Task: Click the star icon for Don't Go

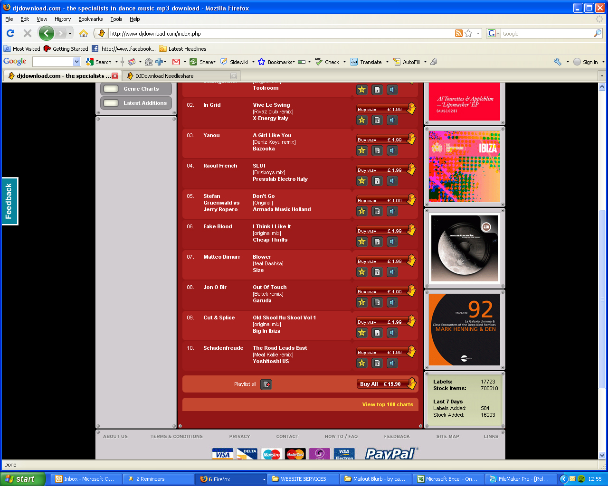Action: [362, 211]
